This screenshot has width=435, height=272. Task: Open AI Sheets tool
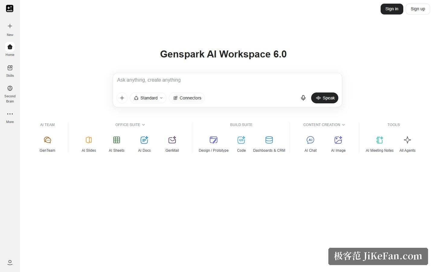pyautogui.click(x=117, y=144)
